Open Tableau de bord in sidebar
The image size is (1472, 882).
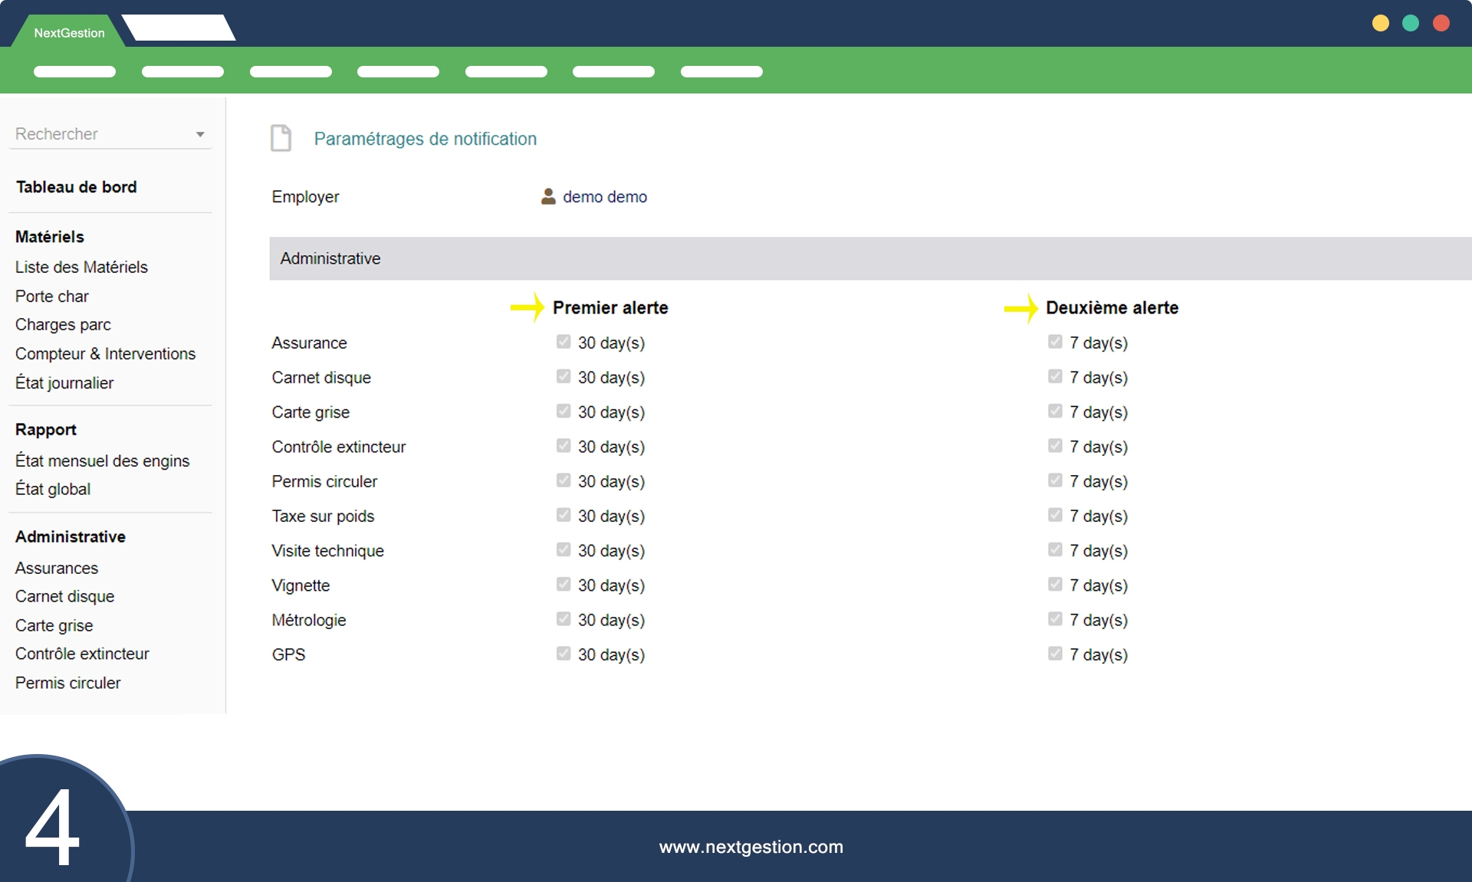76,187
